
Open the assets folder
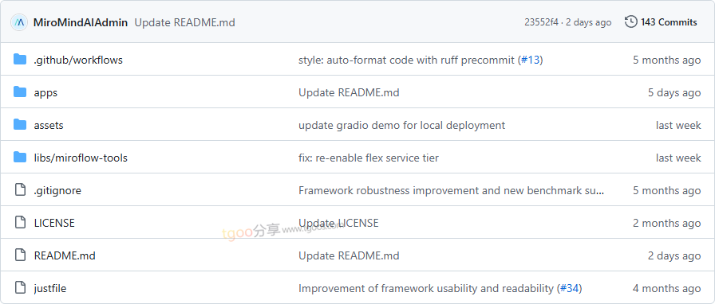click(x=49, y=125)
